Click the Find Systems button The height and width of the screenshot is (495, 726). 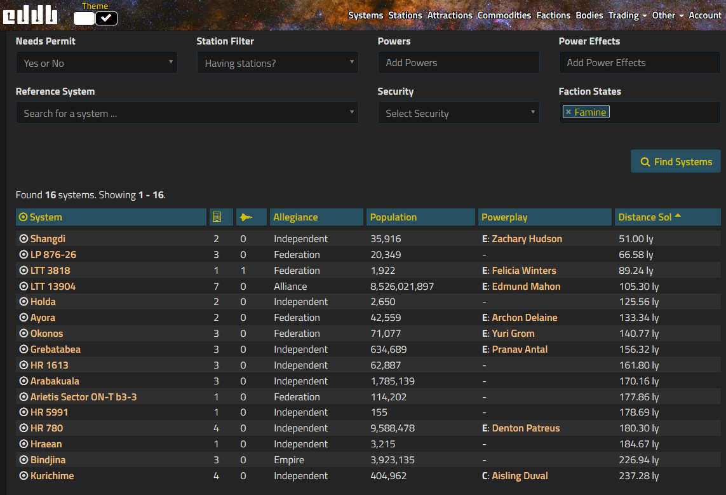[676, 161]
